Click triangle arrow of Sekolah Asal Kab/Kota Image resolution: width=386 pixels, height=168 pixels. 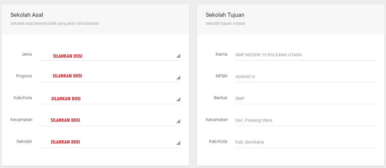[x=178, y=99]
